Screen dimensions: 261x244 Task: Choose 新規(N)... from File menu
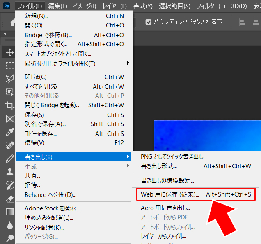[74, 16]
